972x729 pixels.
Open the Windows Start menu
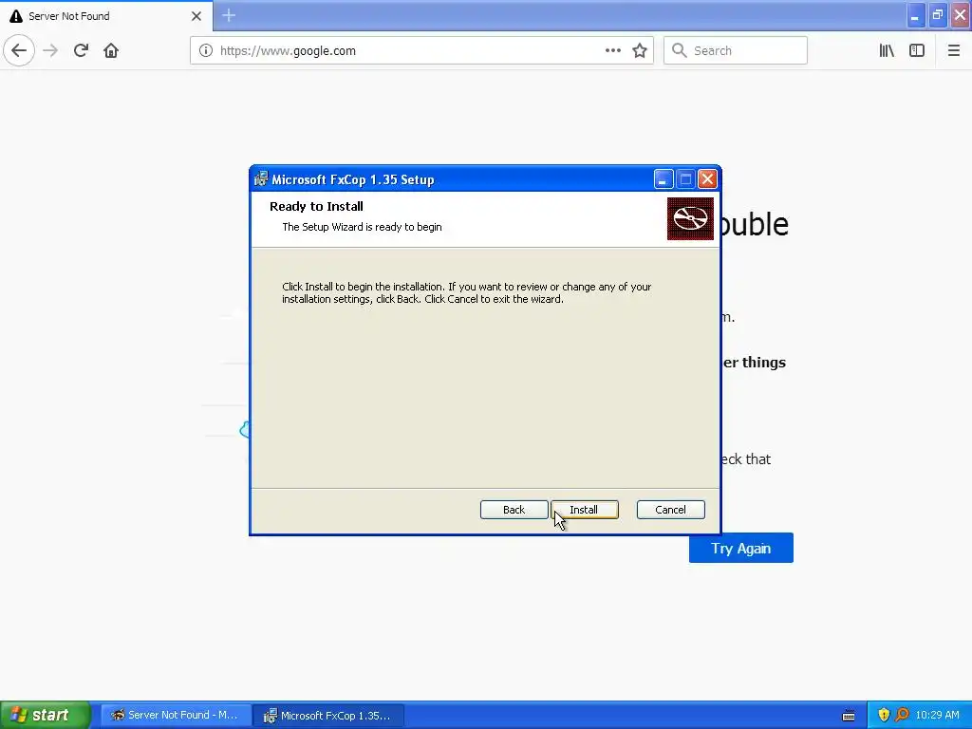(x=45, y=715)
